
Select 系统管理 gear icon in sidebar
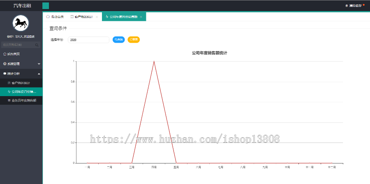coord(5,64)
